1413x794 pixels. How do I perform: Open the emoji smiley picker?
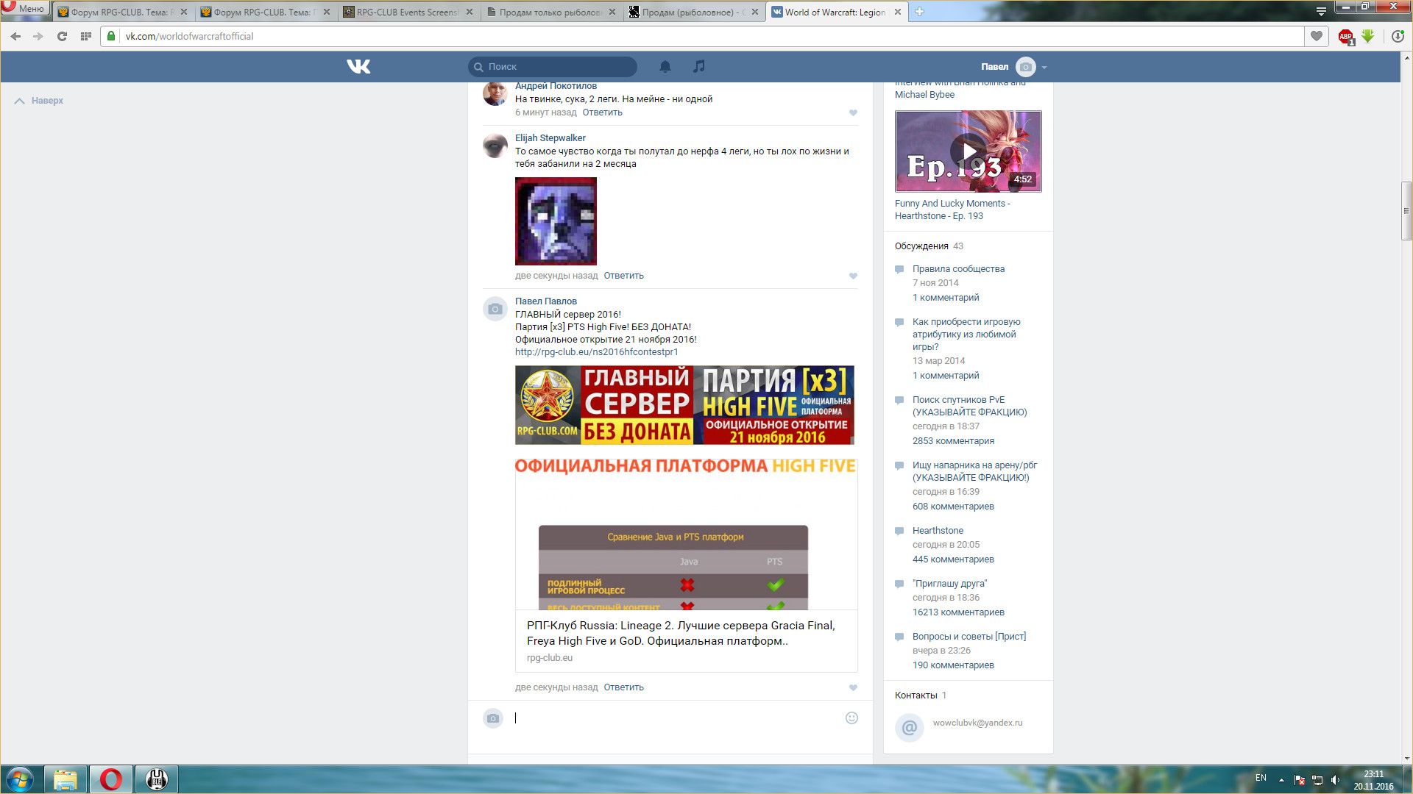[851, 718]
